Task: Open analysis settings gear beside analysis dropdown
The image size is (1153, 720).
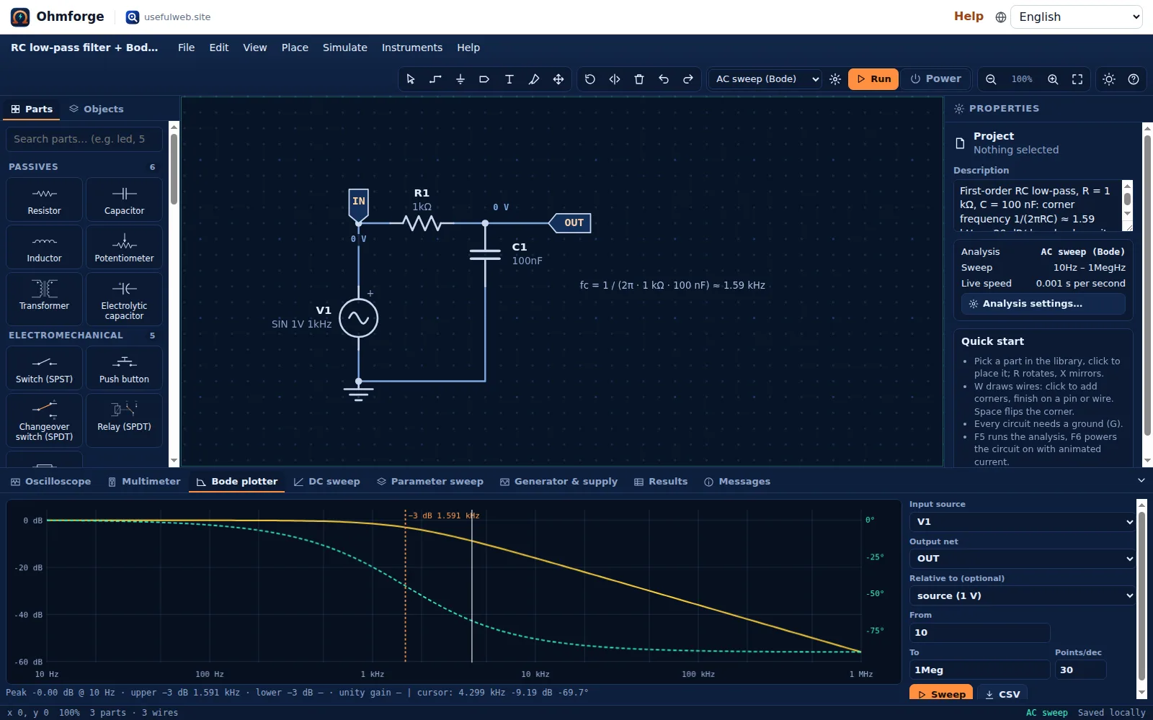Action: click(x=835, y=79)
